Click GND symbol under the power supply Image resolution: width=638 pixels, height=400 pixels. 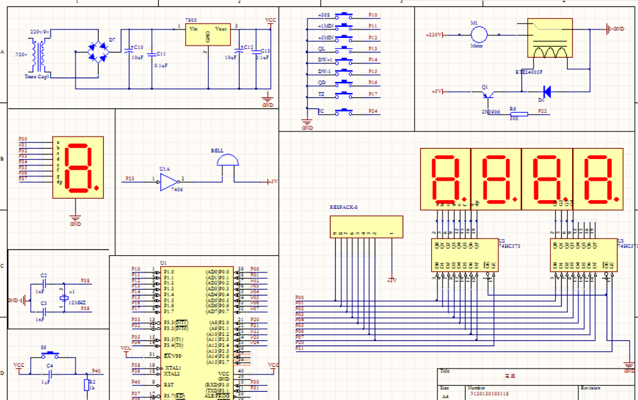point(267,100)
